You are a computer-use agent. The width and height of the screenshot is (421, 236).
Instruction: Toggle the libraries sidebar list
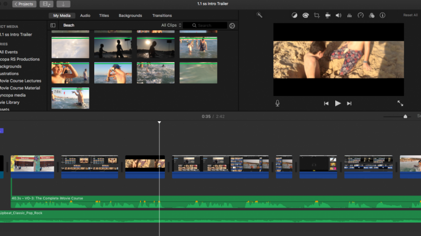[x=53, y=25]
